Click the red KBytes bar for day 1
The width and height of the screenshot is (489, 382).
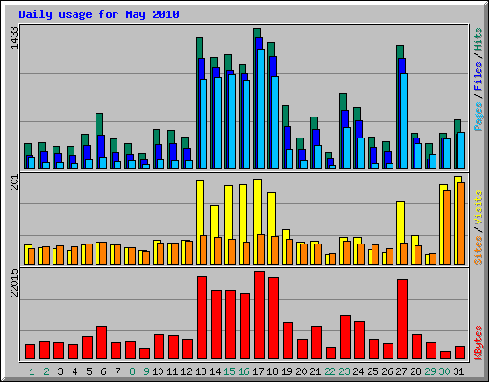pos(30,351)
